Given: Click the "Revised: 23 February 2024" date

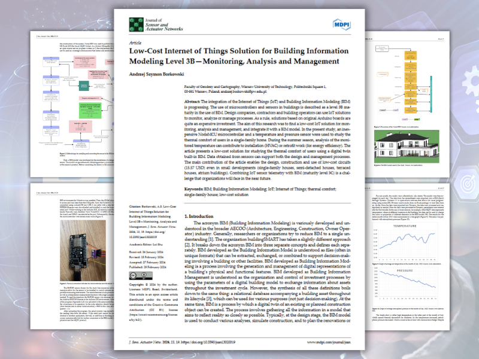Looking at the screenshot, I should (x=147, y=257).
